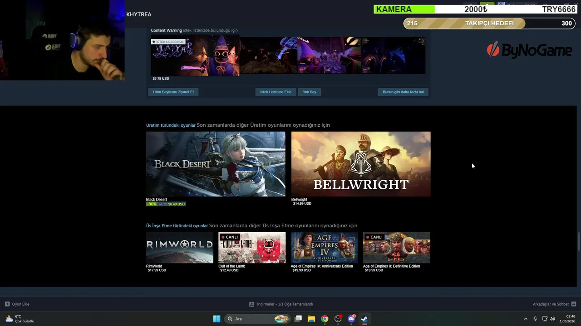The height and width of the screenshot is (326, 581).
Task: Open Google Chrome from the taskbar
Action: (325, 319)
